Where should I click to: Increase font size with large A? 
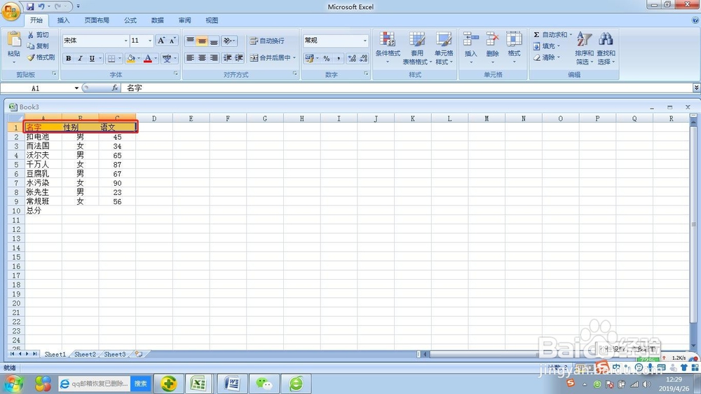click(161, 41)
